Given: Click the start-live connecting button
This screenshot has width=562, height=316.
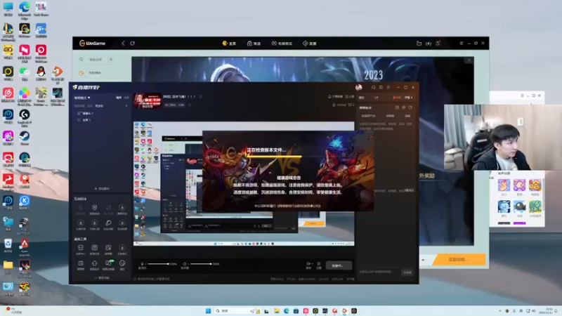Looking at the screenshot, I should pos(339,265).
